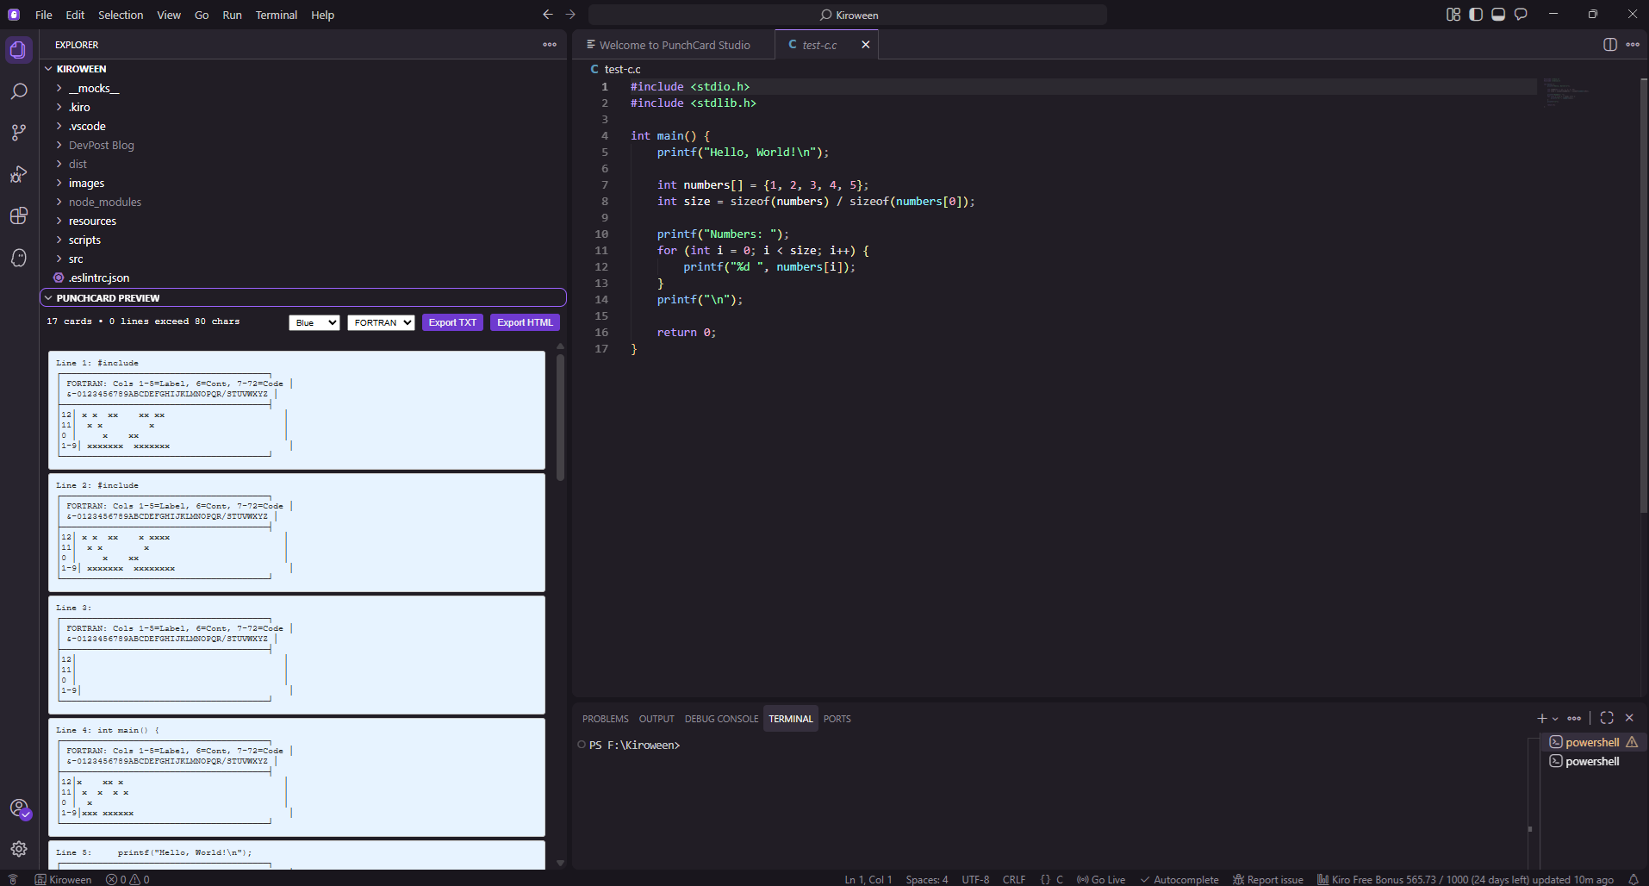Open the Blue card color dropdown
Viewport: 1649px width, 886px height.
coord(314,322)
